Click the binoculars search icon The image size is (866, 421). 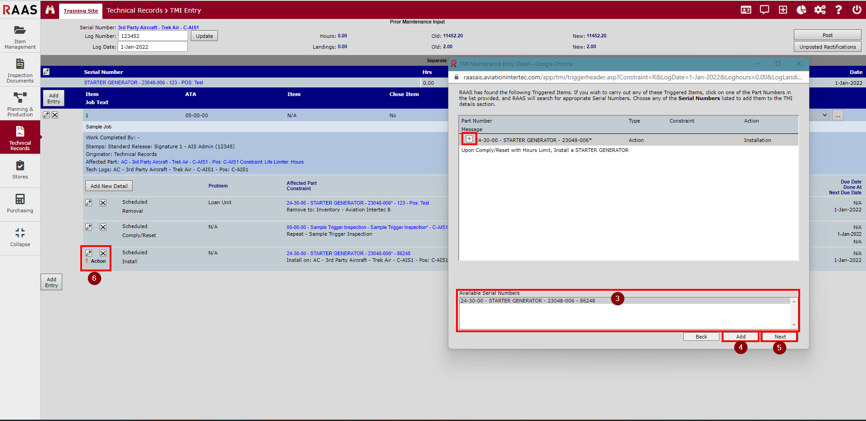pyautogui.click(x=50, y=10)
